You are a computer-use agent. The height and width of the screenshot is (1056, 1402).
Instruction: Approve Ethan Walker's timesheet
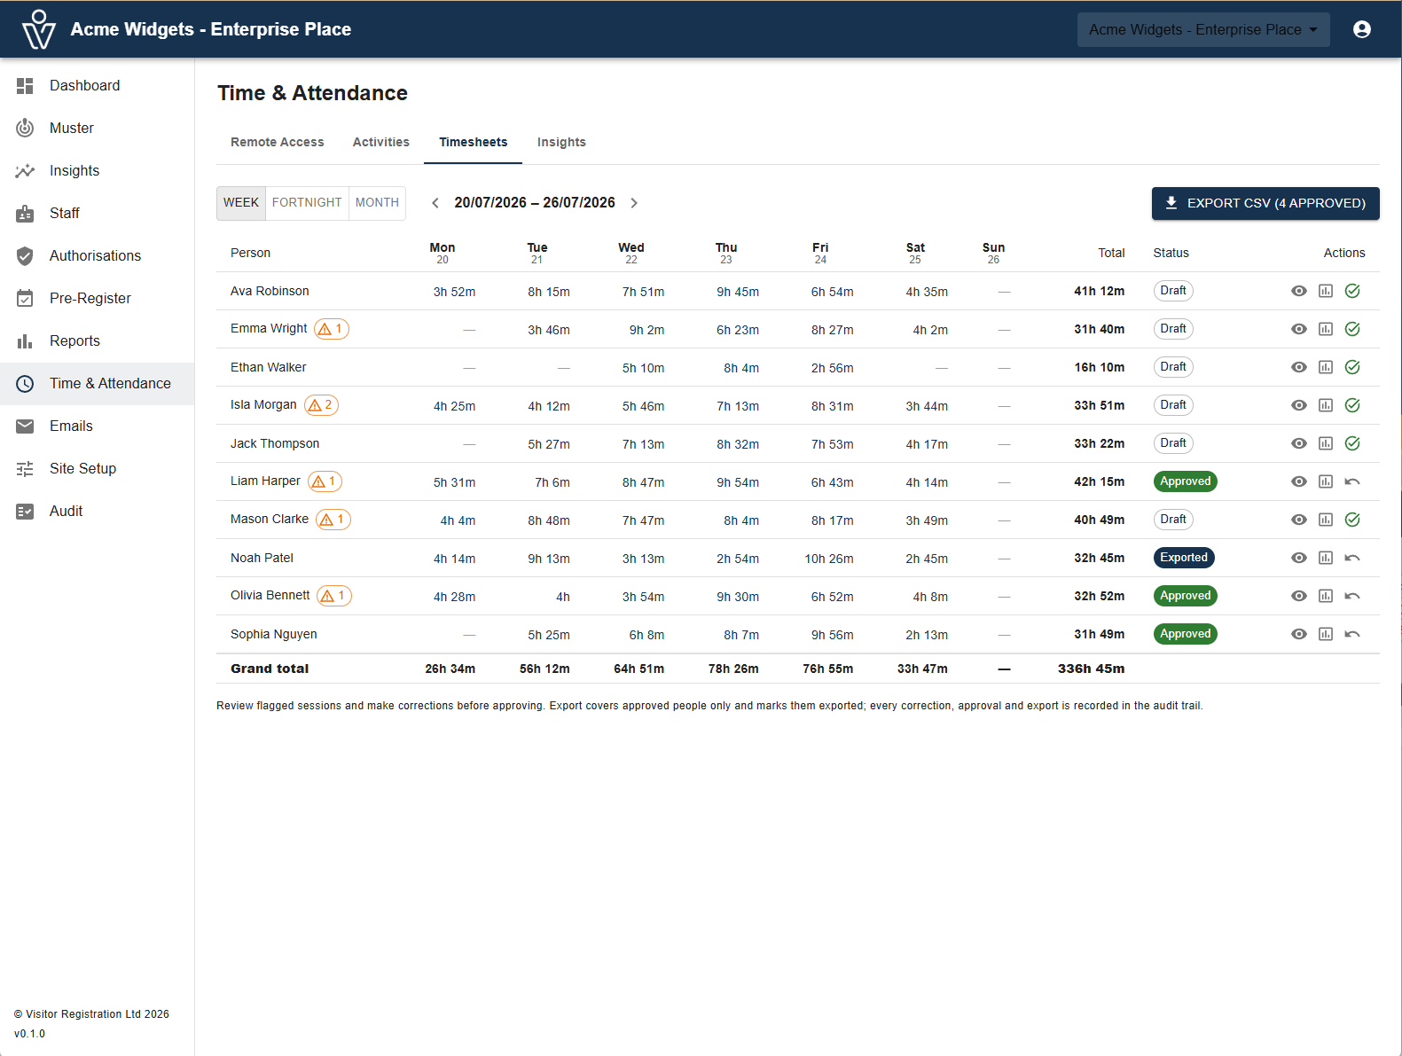1352,367
